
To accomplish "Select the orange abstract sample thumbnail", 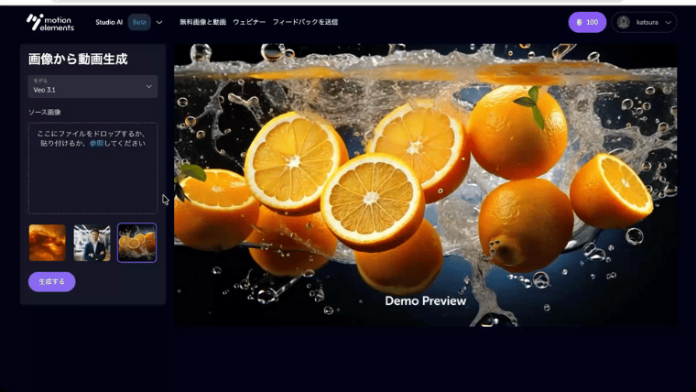I will tap(48, 243).
